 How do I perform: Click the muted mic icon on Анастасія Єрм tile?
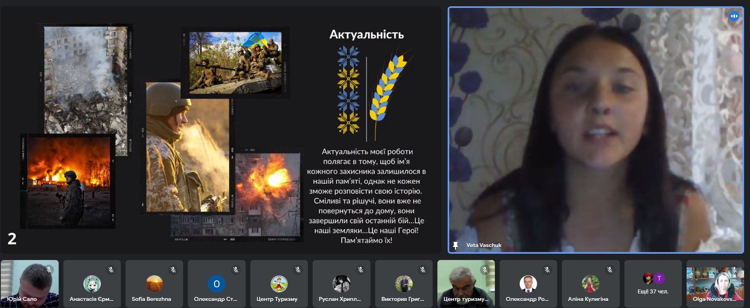click(111, 270)
